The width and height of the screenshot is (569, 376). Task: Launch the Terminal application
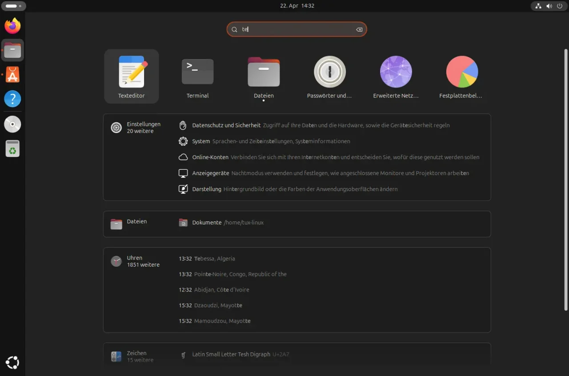197,76
